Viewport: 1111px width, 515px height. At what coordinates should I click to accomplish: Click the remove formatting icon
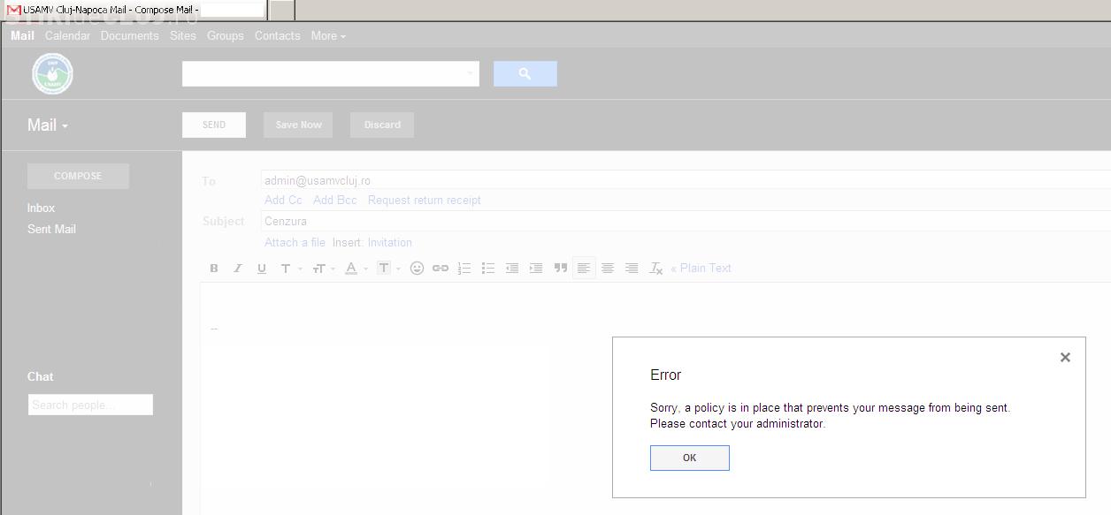[x=655, y=269]
